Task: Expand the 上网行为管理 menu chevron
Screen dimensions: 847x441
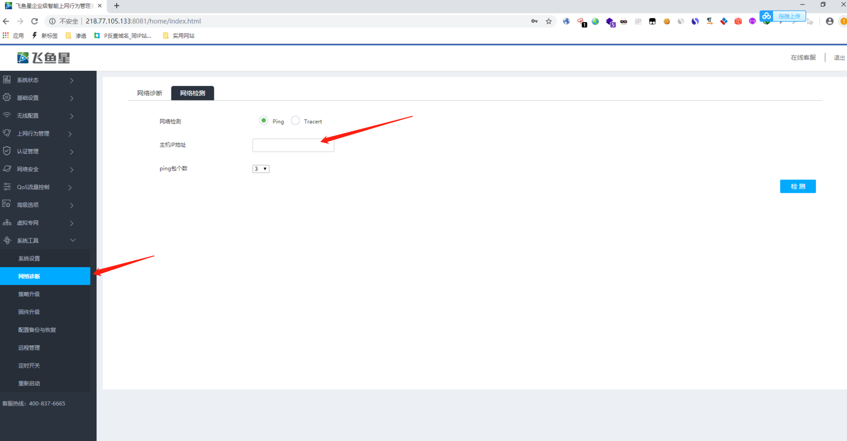Action: [x=70, y=134]
